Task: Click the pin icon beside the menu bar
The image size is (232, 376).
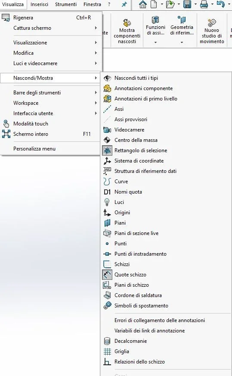Action: click(124, 4)
